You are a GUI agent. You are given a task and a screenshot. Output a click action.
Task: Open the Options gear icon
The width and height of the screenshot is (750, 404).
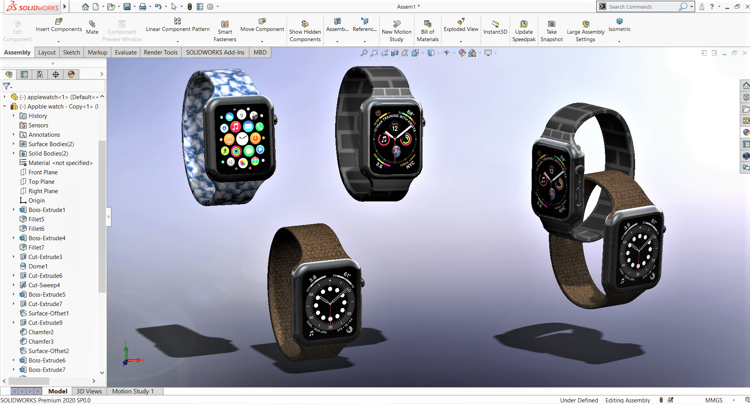(210, 7)
